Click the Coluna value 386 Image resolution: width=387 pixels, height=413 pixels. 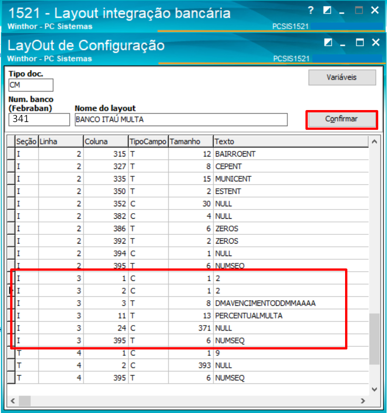coord(106,229)
